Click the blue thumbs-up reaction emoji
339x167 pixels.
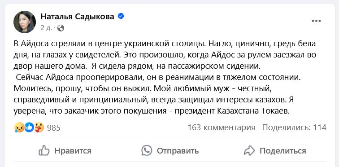coord(29,127)
